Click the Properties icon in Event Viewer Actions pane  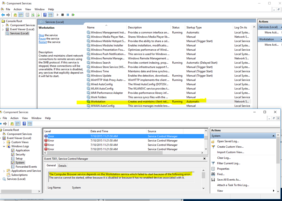213,169
